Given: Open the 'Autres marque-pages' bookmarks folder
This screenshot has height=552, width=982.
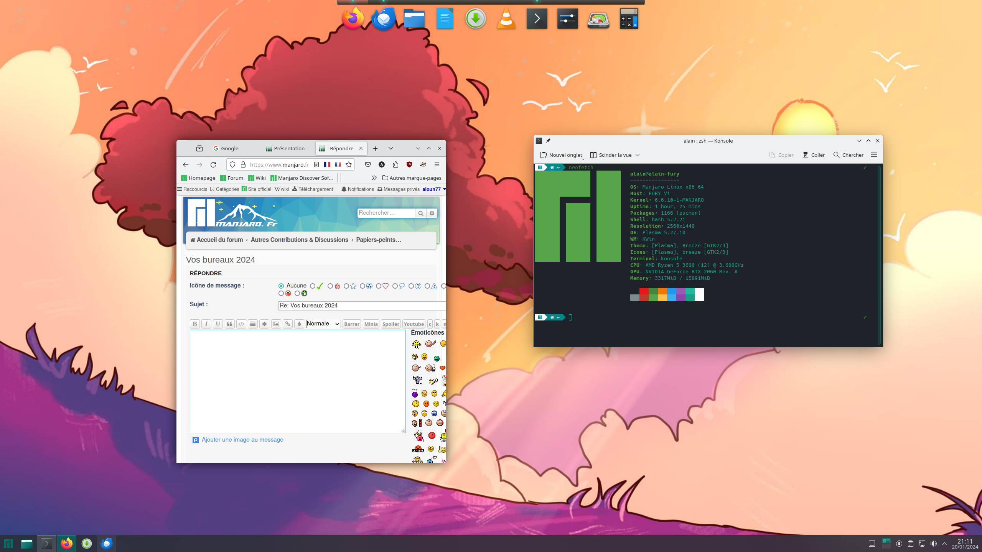Looking at the screenshot, I should [412, 178].
